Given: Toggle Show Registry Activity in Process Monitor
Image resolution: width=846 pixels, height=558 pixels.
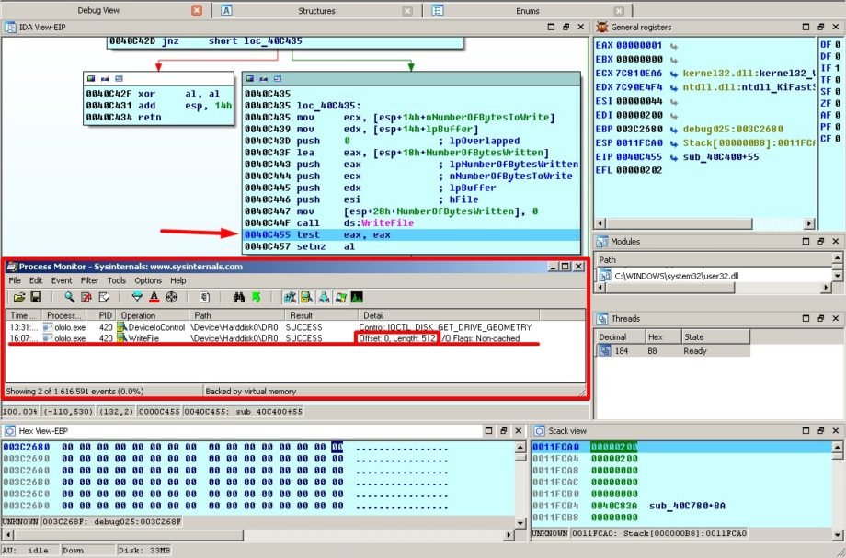Looking at the screenshot, I should (290, 297).
